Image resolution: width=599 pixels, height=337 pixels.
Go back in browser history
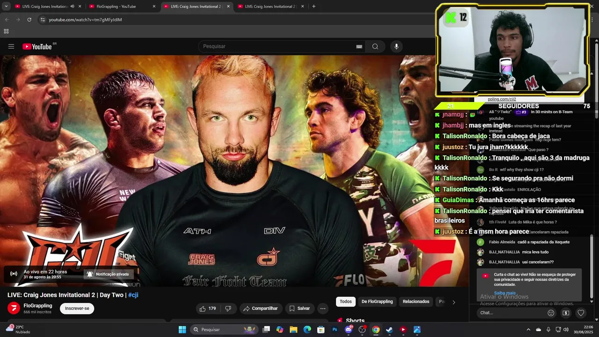(x=7, y=20)
